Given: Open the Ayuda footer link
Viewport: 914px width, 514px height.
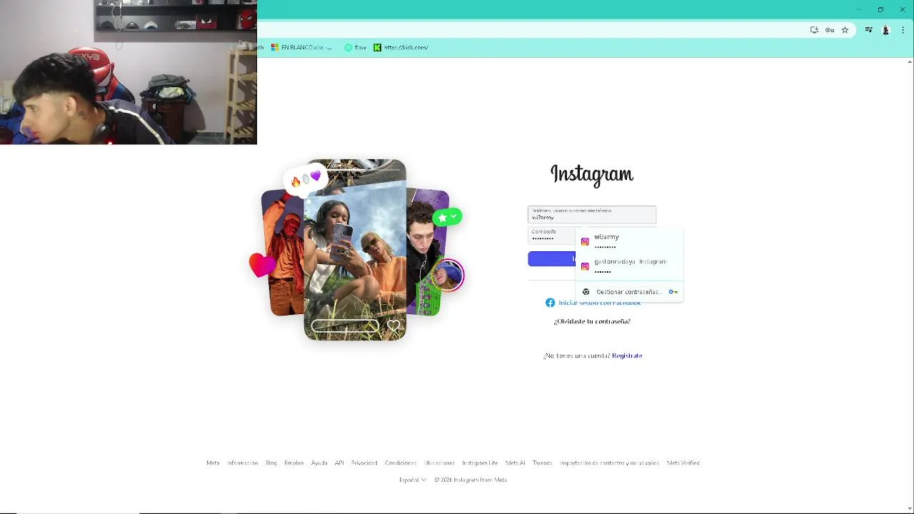Looking at the screenshot, I should 319,463.
